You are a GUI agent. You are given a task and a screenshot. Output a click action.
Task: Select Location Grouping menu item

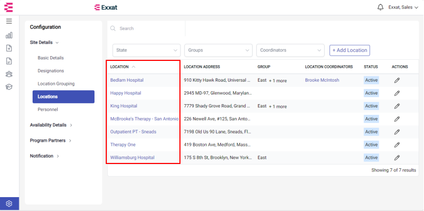[56, 84]
